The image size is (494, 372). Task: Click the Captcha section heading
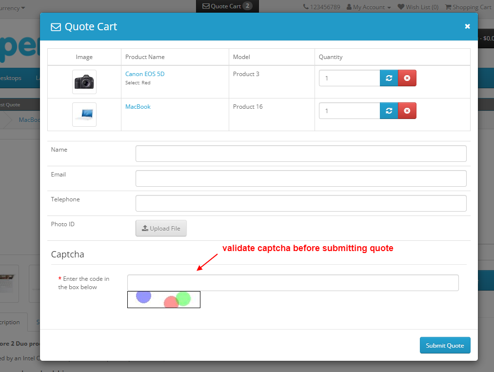tap(67, 254)
